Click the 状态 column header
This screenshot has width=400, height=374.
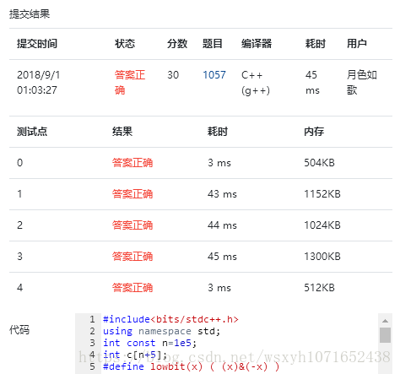pos(125,44)
